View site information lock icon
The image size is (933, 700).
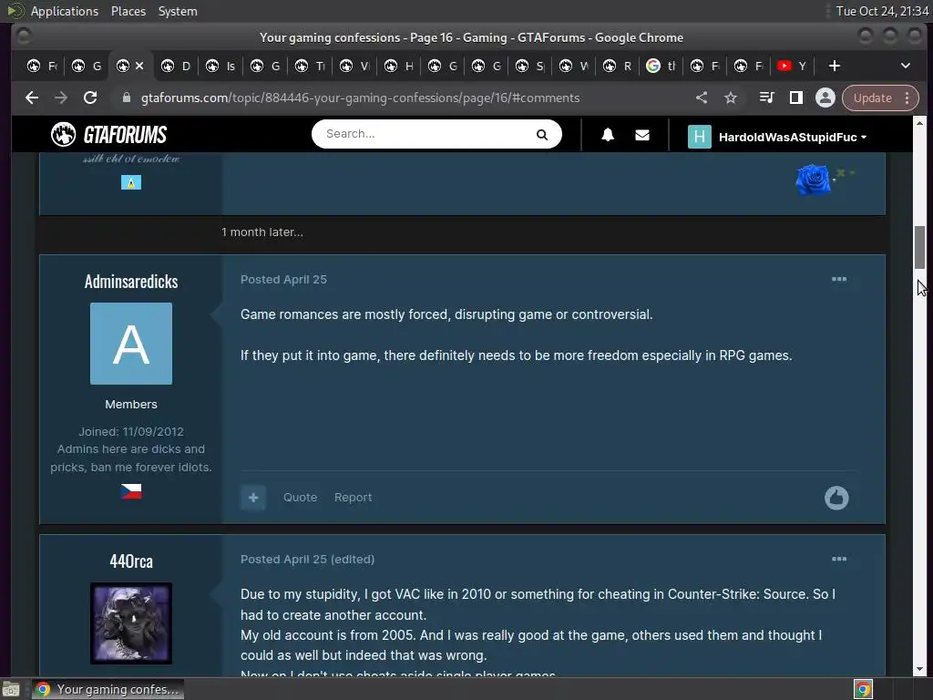(x=126, y=98)
